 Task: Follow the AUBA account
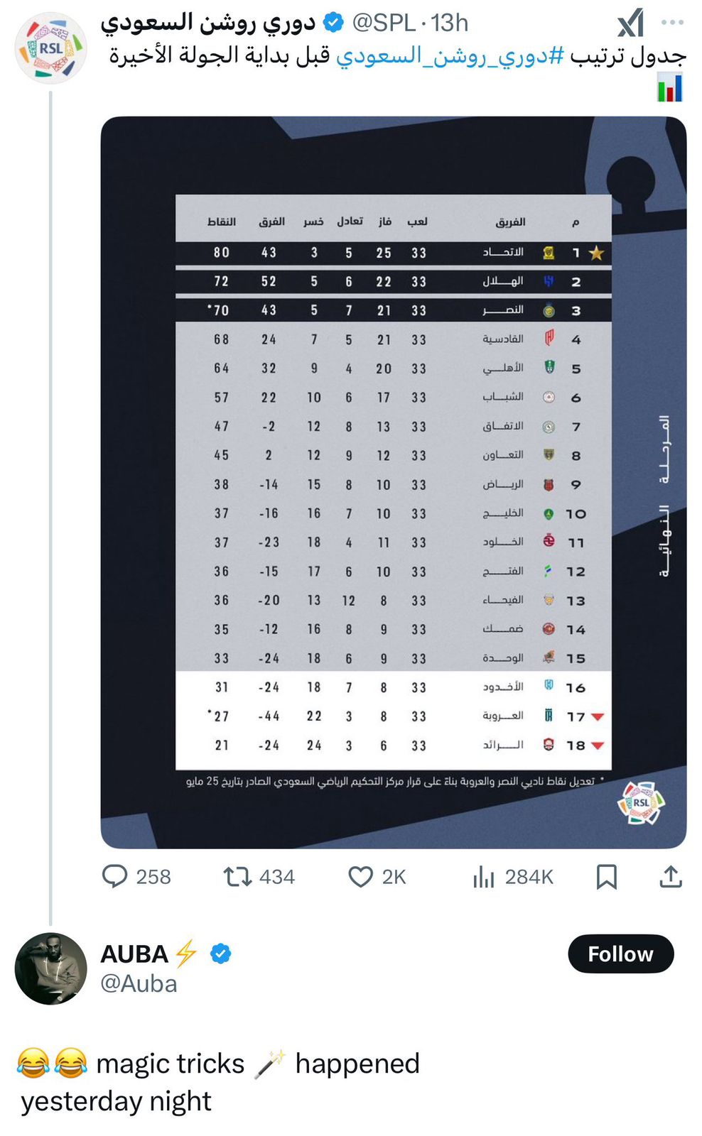620,954
